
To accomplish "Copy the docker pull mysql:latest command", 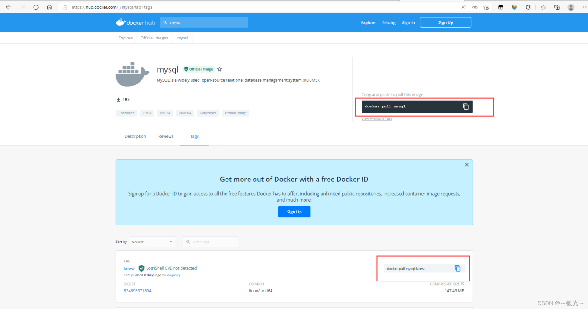I will tap(458, 269).
